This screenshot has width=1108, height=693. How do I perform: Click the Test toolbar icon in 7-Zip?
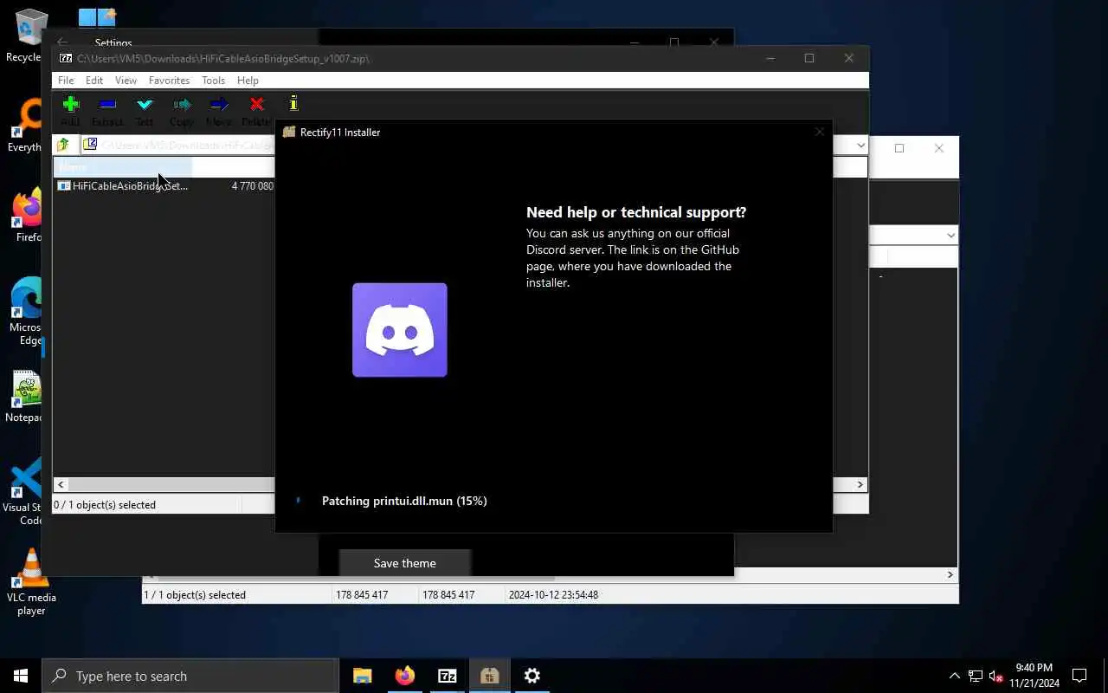[x=145, y=105]
